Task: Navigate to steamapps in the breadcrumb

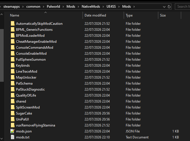Action: pyautogui.click(x=11, y=7)
